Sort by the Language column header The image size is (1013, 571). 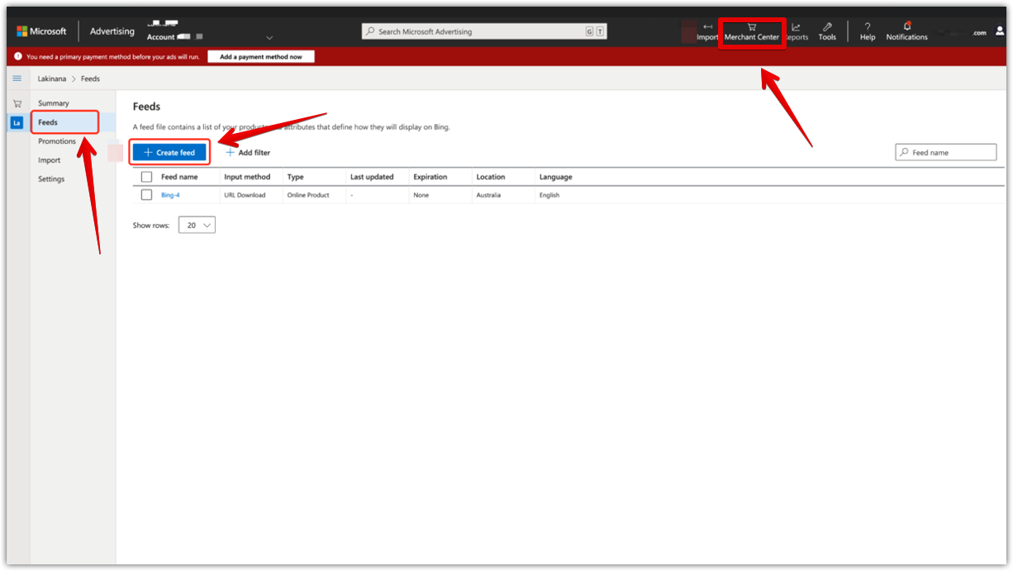(555, 177)
